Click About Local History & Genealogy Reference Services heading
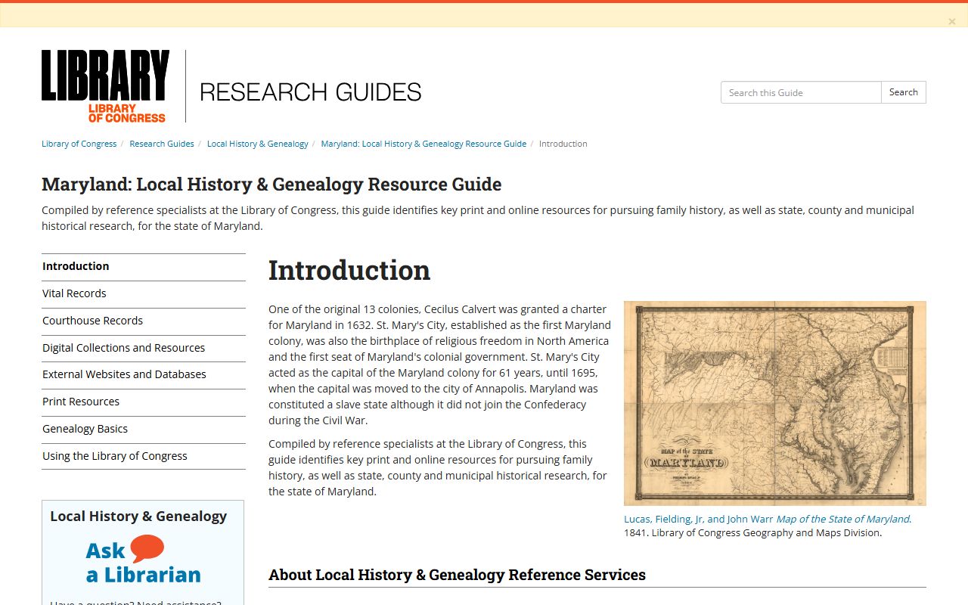This screenshot has height=605, width=968. click(457, 575)
